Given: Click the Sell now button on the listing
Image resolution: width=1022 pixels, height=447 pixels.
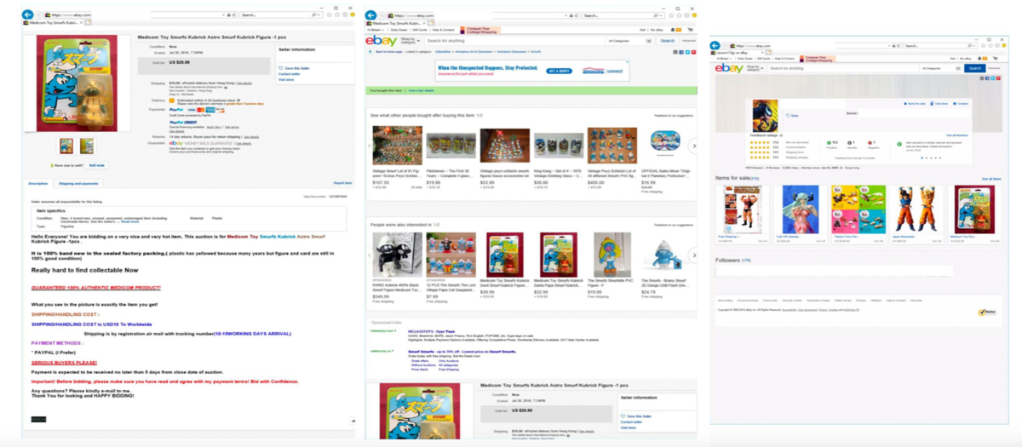Looking at the screenshot, I should tap(97, 165).
